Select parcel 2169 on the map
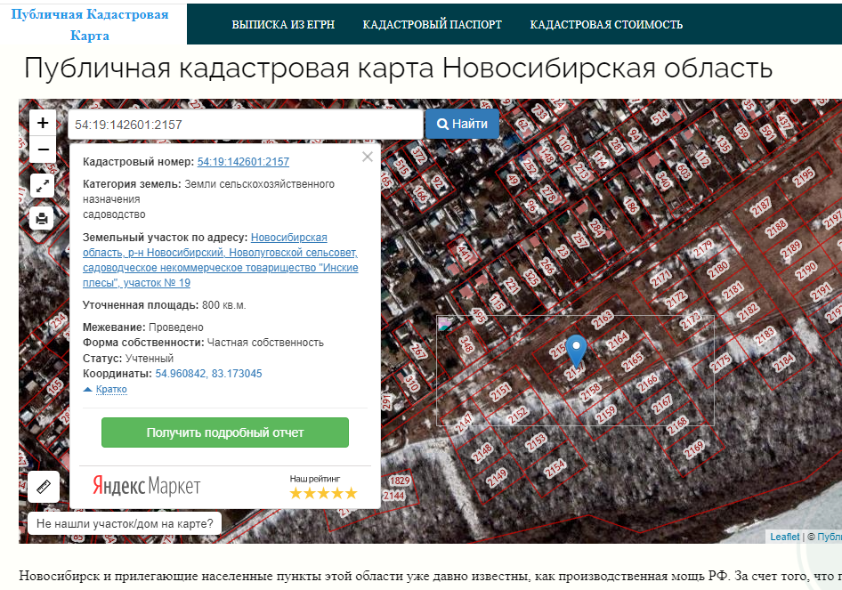The height and width of the screenshot is (590, 842). (693, 449)
